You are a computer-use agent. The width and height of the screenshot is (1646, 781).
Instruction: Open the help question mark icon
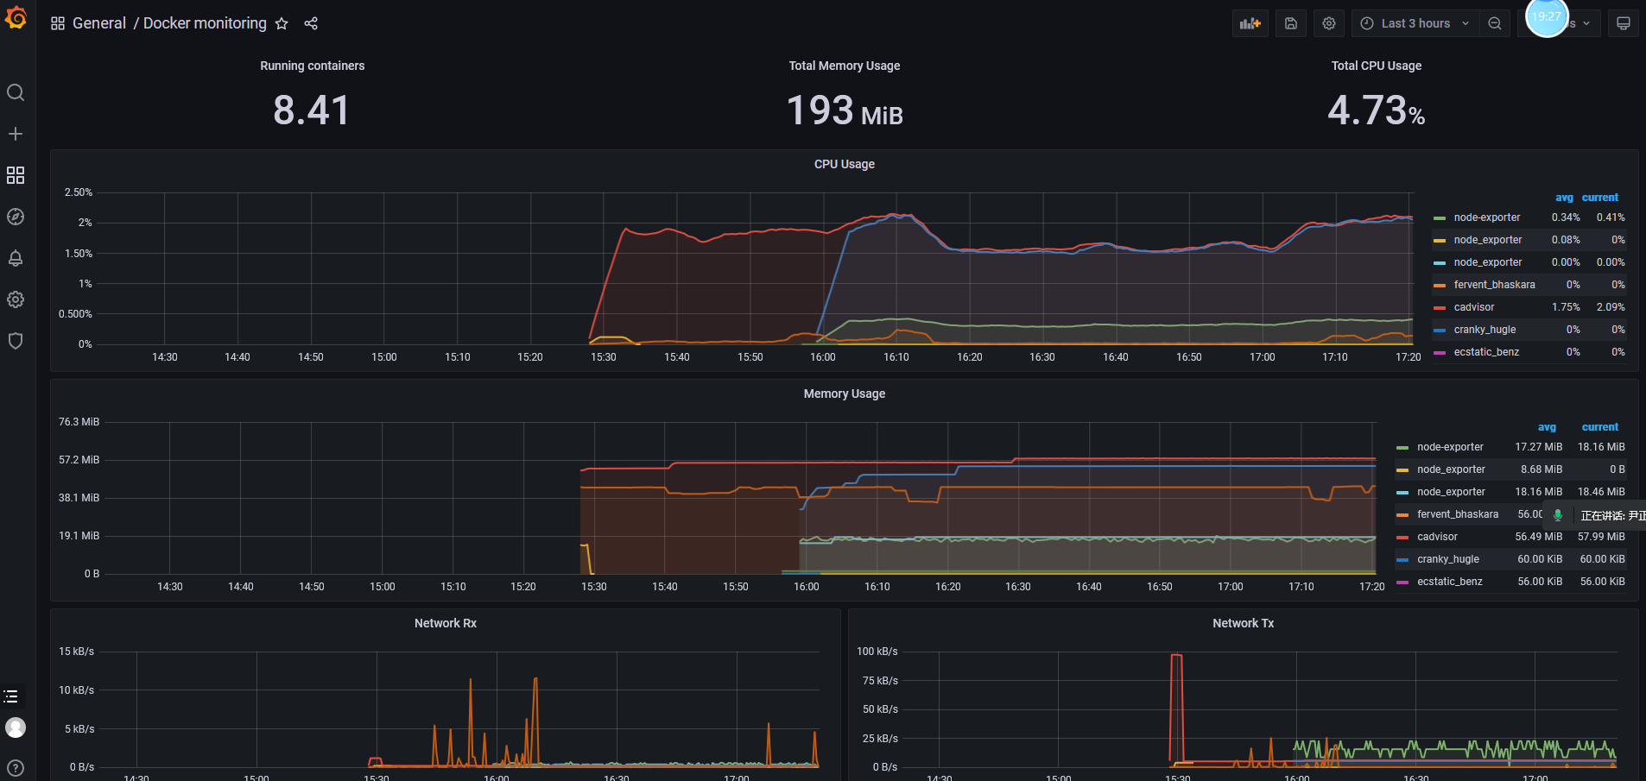tap(16, 767)
